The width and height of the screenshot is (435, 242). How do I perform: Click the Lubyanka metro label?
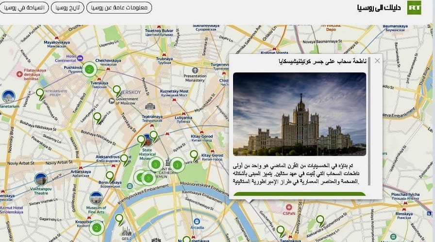(x=184, y=120)
